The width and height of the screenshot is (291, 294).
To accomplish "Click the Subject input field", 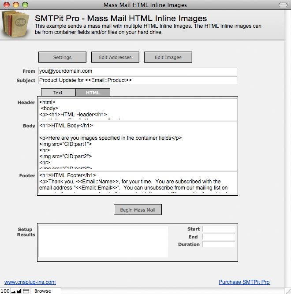I will point(138,80).
